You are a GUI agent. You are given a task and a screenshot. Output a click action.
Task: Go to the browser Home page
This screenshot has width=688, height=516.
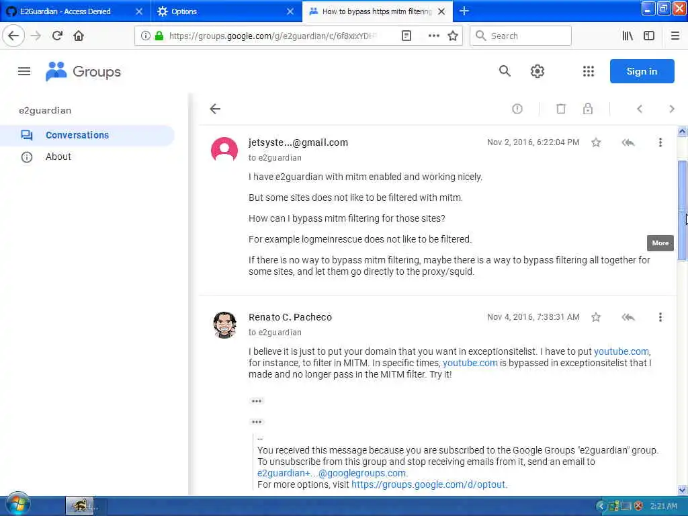(x=79, y=36)
